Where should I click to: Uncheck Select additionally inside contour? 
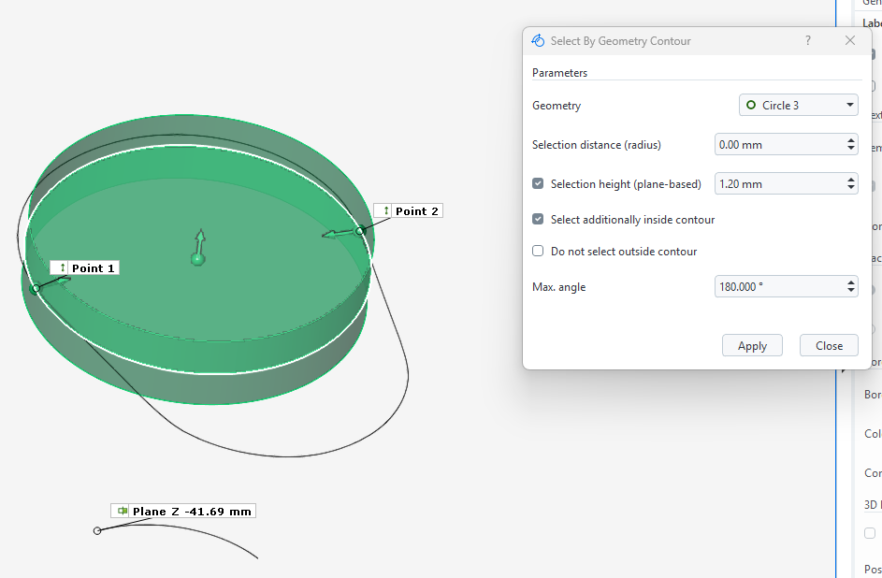pyautogui.click(x=538, y=220)
